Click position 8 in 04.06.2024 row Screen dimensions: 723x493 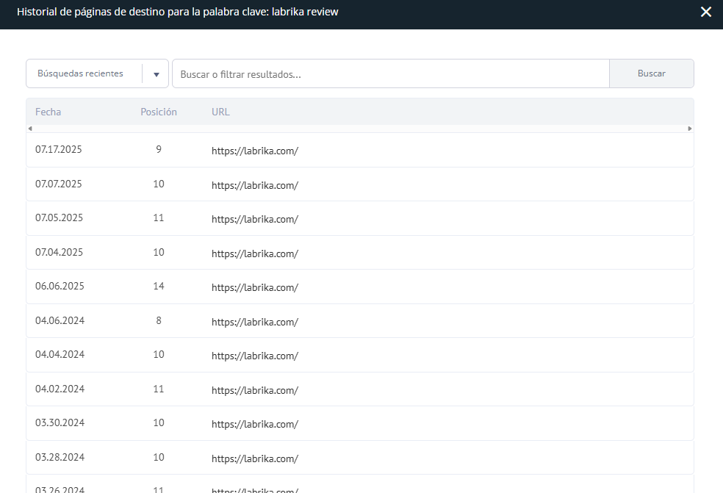(159, 320)
